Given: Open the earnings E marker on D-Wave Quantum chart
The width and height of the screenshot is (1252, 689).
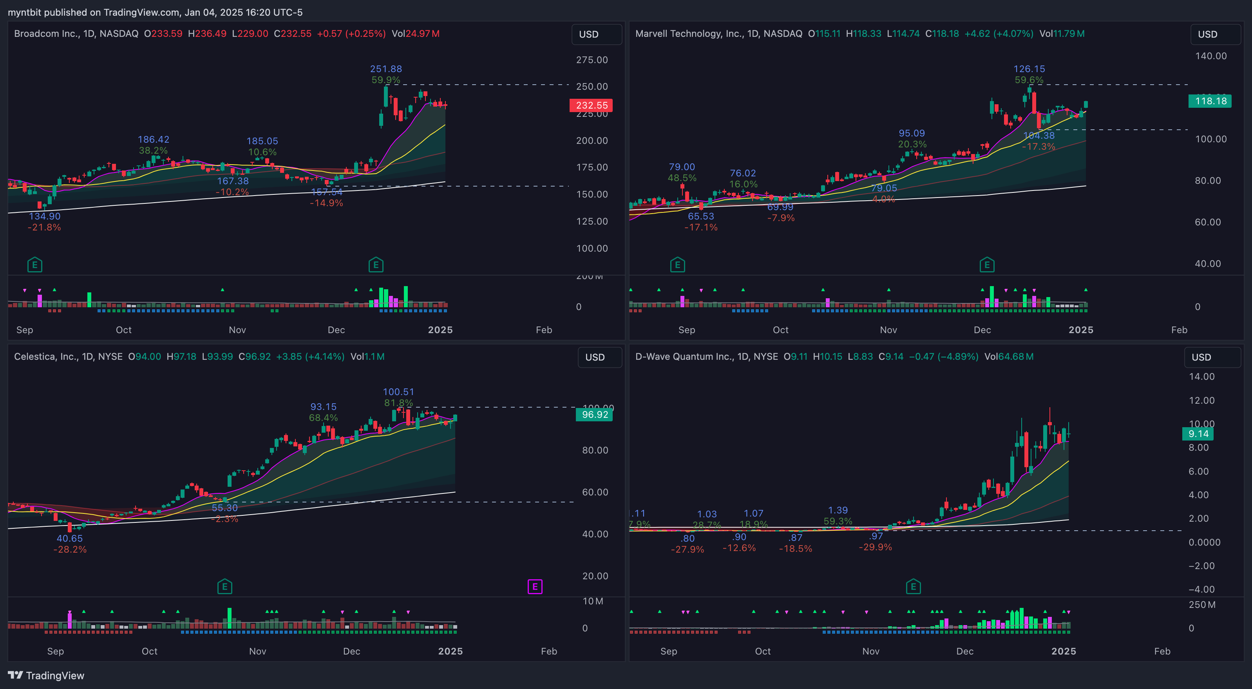Looking at the screenshot, I should [x=913, y=586].
